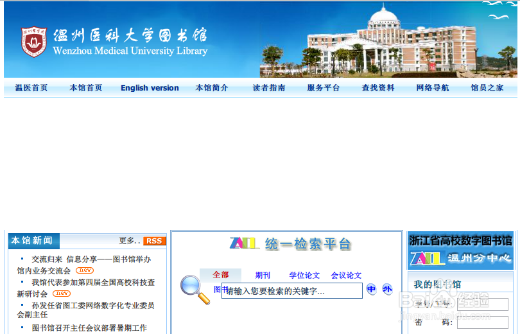Switch to English version
The height and width of the screenshot is (334, 520).
point(150,88)
